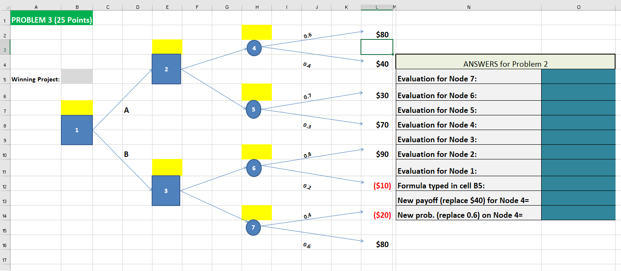The width and height of the screenshot is (621, 271).
Task: Select the circular chance node 4
Action: tap(253, 48)
